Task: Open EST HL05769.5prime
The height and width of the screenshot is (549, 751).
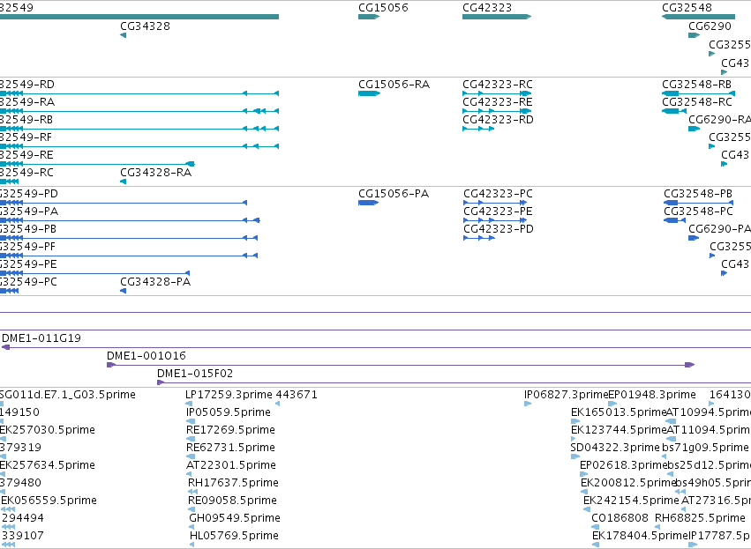Action: [234, 537]
